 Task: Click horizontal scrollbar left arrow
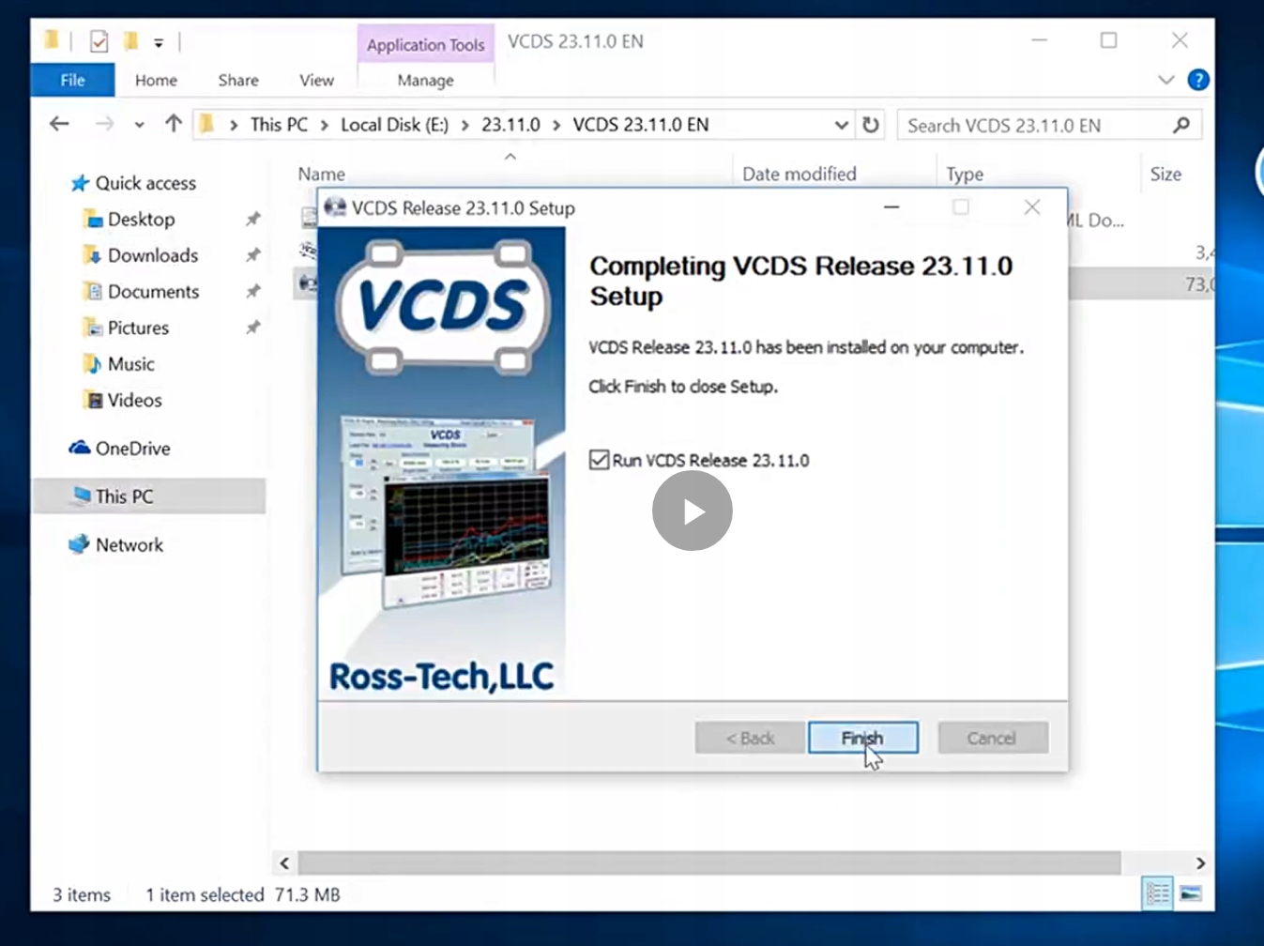click(x=284, y=862)
